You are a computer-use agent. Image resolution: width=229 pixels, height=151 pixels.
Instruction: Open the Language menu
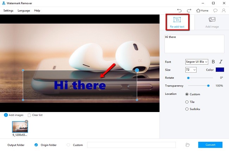(24, 11)
